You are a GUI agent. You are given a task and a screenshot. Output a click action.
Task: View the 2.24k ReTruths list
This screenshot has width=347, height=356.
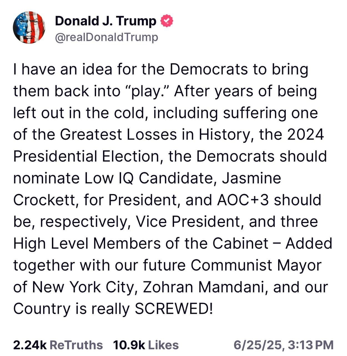tap(58, 345)
